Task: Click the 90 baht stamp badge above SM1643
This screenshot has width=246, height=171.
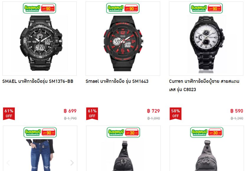Action: click(123, 8)
